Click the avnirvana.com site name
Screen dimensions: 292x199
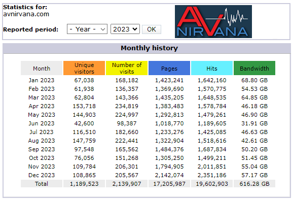[x=26, y=14]
